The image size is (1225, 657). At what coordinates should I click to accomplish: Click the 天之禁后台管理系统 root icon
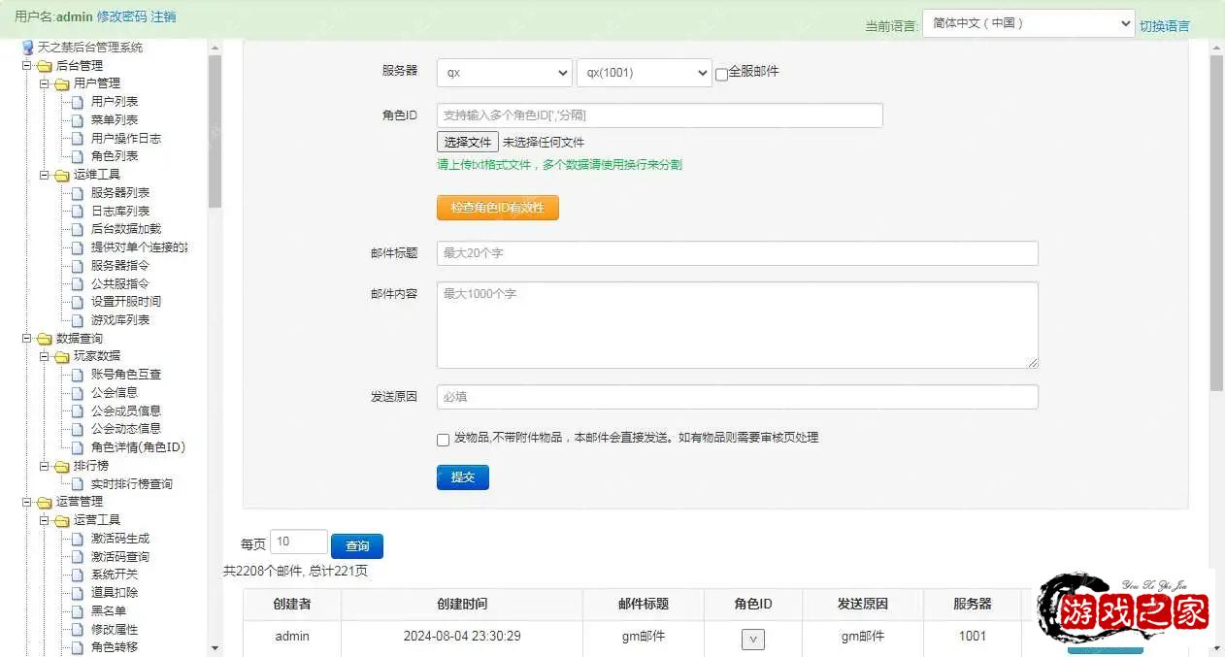click(25, 46)
